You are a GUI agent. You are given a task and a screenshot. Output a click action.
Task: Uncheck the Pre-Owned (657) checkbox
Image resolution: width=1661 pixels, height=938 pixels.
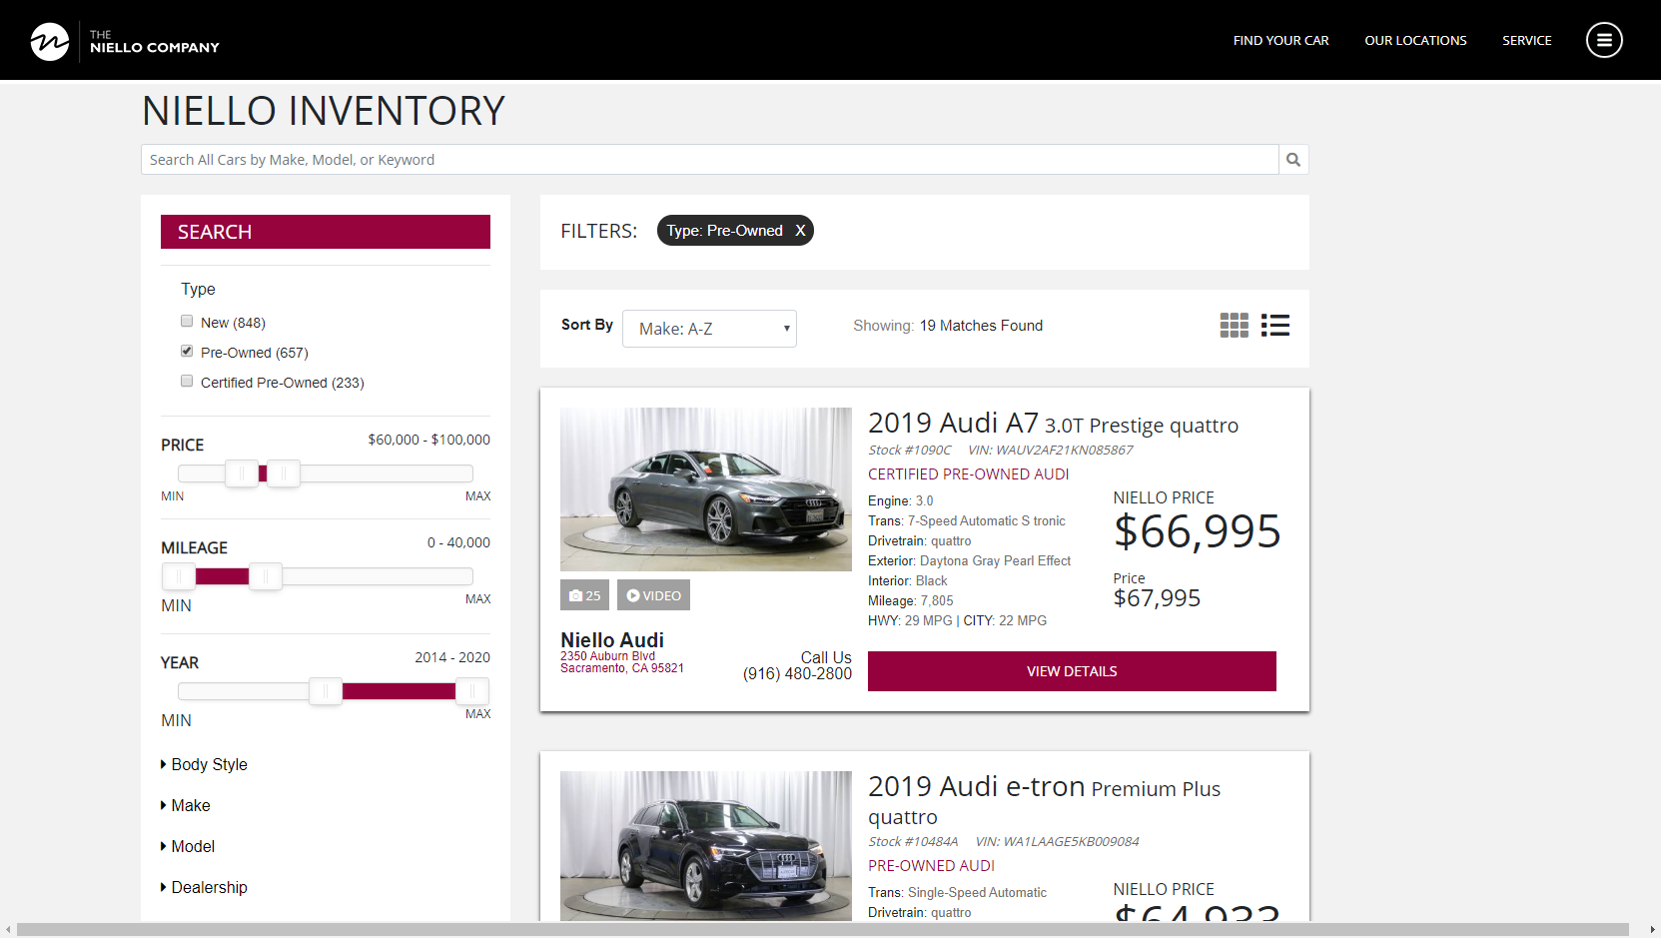click(187, 352)
